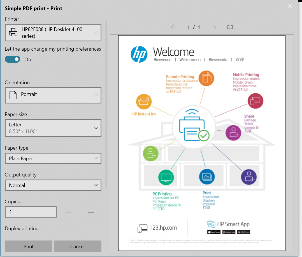Click the orange Remote Printing icon in preview

[206, 78]
